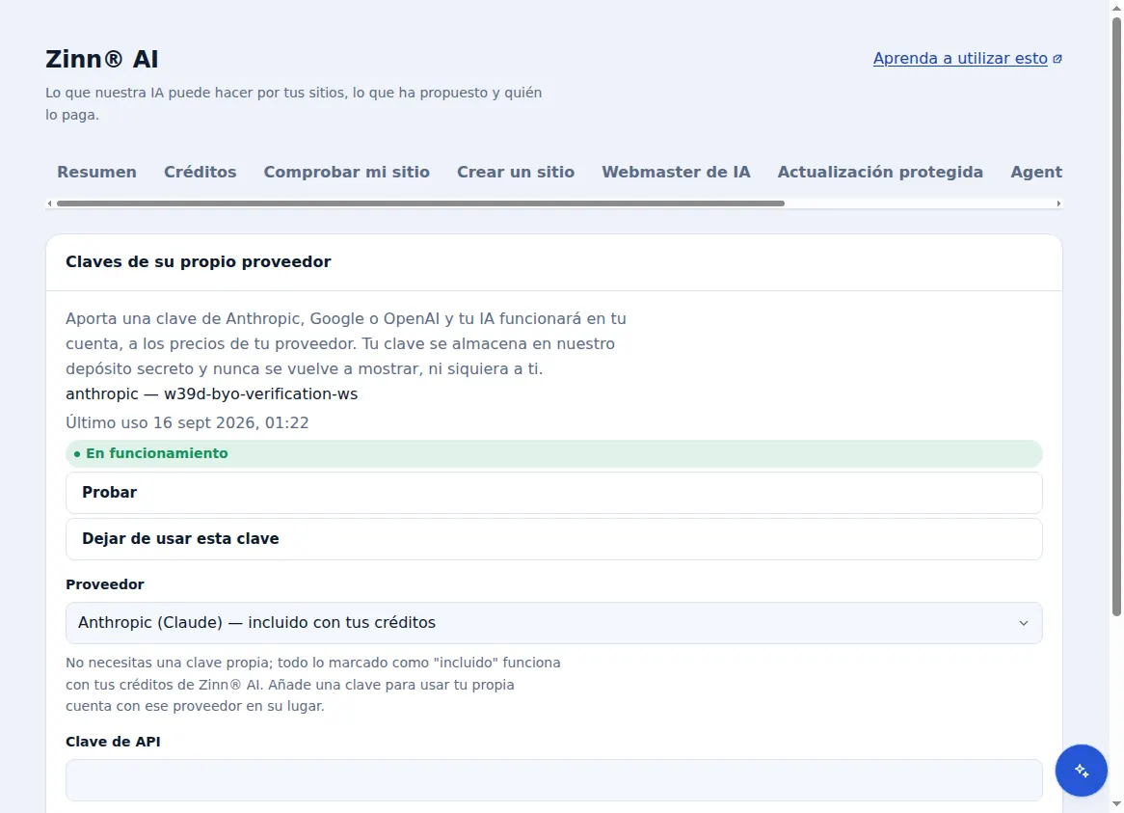The image size is (1124, 813).
Task: Click external link icon beside Aprenda a utilizar esto
Action: (1057, 59)
